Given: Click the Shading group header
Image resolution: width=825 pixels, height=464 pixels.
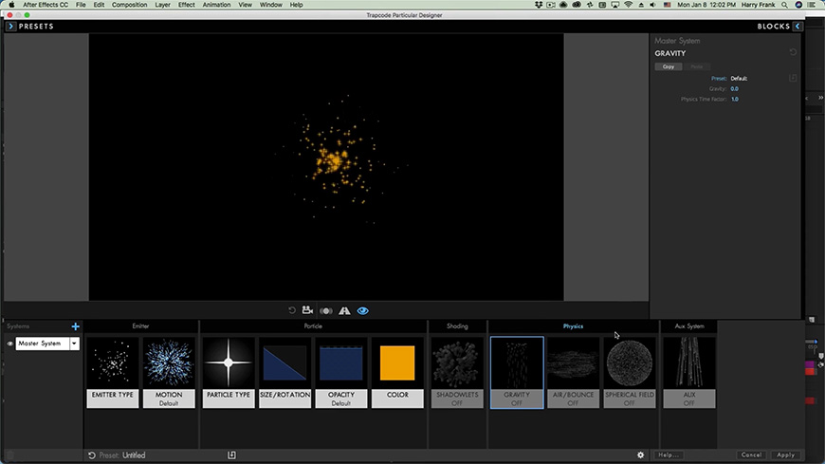Looking at the screenshot, I should 457,326.
